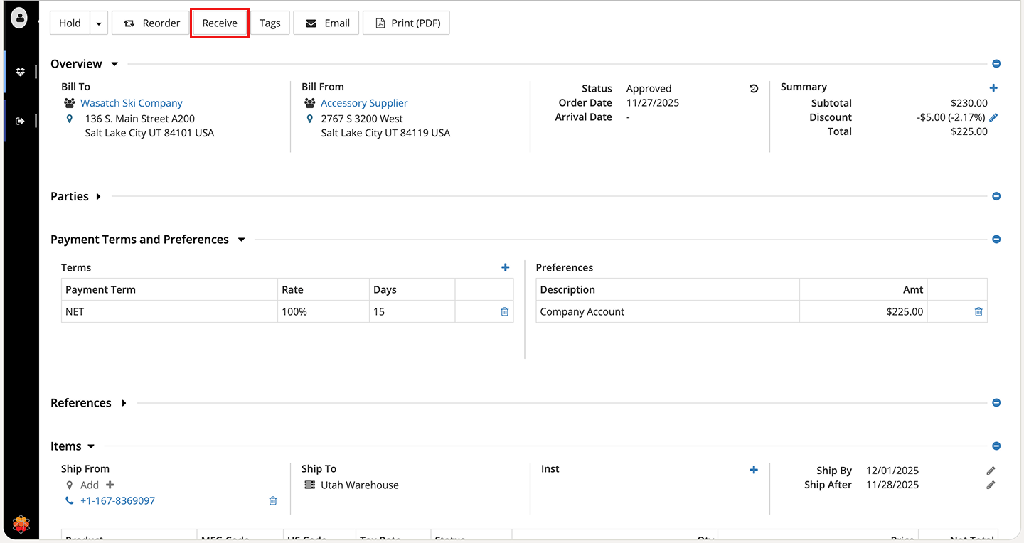
Task: Open the Hold button dropdown arrow
Action: (x=99, y=23)
